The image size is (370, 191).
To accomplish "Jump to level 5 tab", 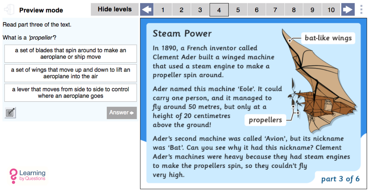I will [x=238, y=10].
